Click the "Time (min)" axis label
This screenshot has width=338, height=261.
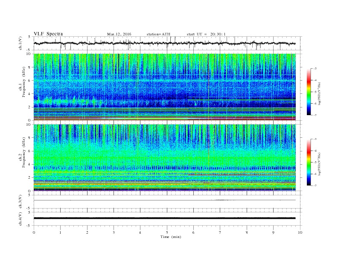[x=171, y=237]
